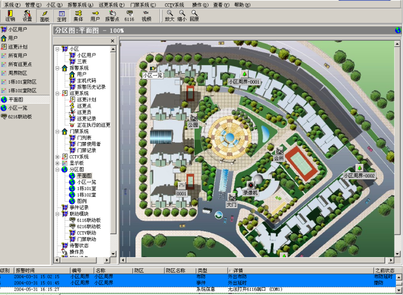This screenshot has width=403, height=295.
Task: Click the 集体 group toolbar icon
Action: (x=78, y=16)
